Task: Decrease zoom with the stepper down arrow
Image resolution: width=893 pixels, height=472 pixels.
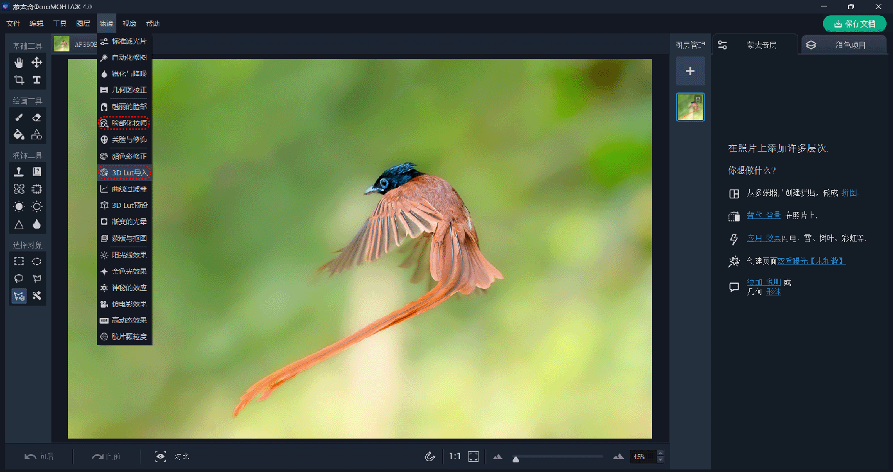Action: (x=660, y=460)
